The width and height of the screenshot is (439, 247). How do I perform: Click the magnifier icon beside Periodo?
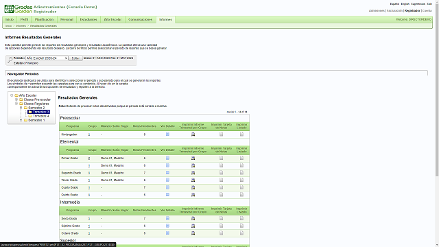pos(10,60)
